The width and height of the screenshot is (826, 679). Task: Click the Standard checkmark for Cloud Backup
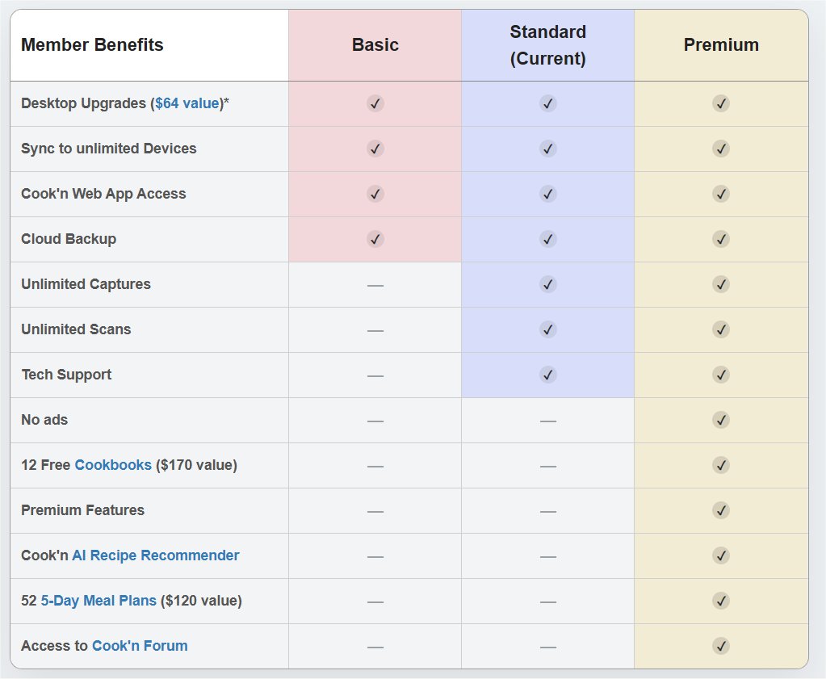pyautogui.click(x=547, y=239)
